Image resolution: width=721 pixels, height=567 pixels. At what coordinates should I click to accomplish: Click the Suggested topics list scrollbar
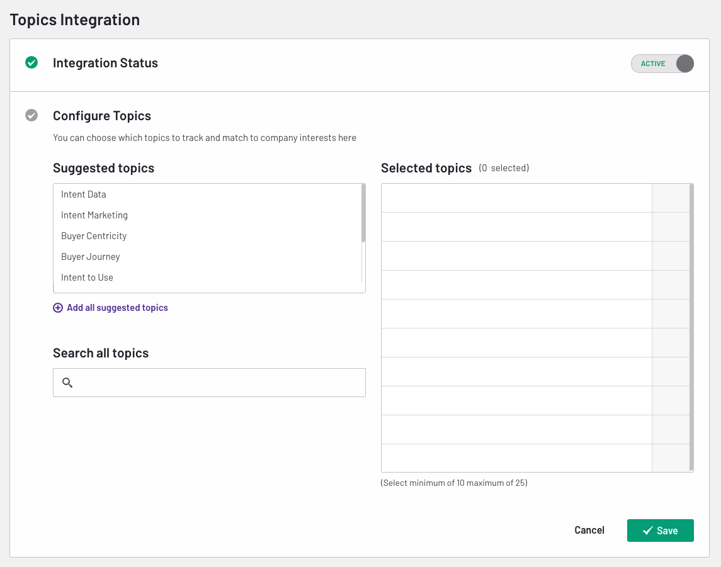coord(363,214)
